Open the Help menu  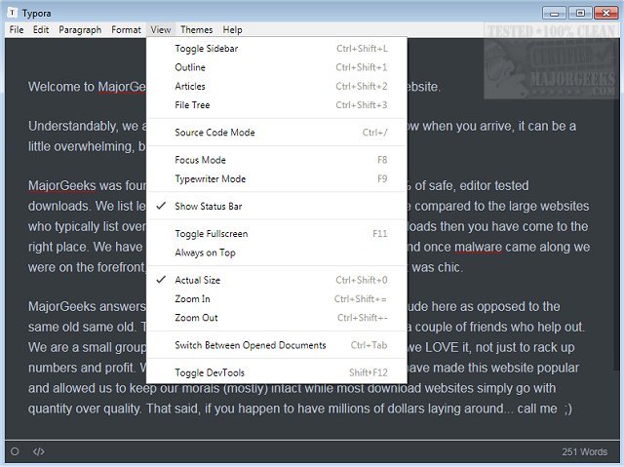(x=232, y=30)
